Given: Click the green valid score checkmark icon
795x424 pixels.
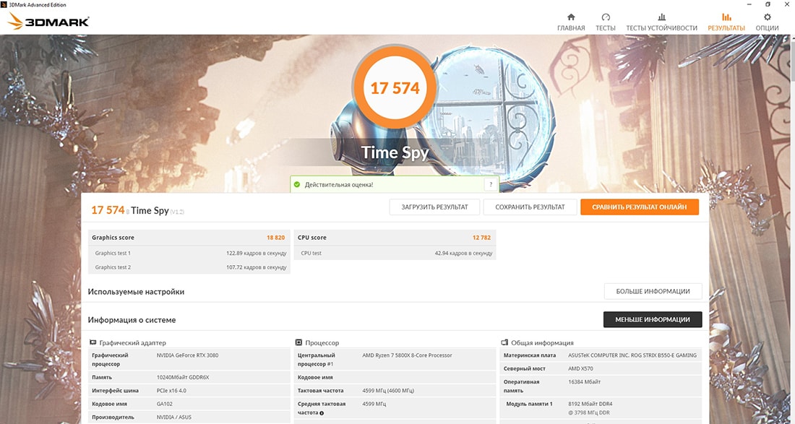Looking at the screenshot, I should [297, 185].
